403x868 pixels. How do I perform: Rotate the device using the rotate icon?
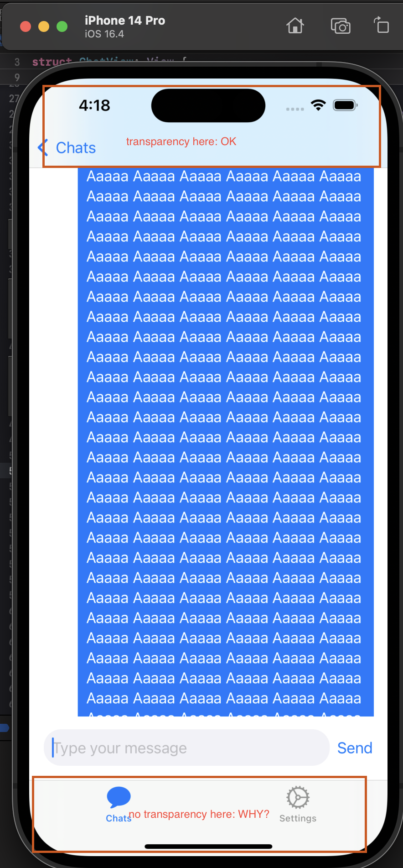[382, 25]
